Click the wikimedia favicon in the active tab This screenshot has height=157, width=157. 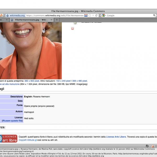(x=12, y=20)
